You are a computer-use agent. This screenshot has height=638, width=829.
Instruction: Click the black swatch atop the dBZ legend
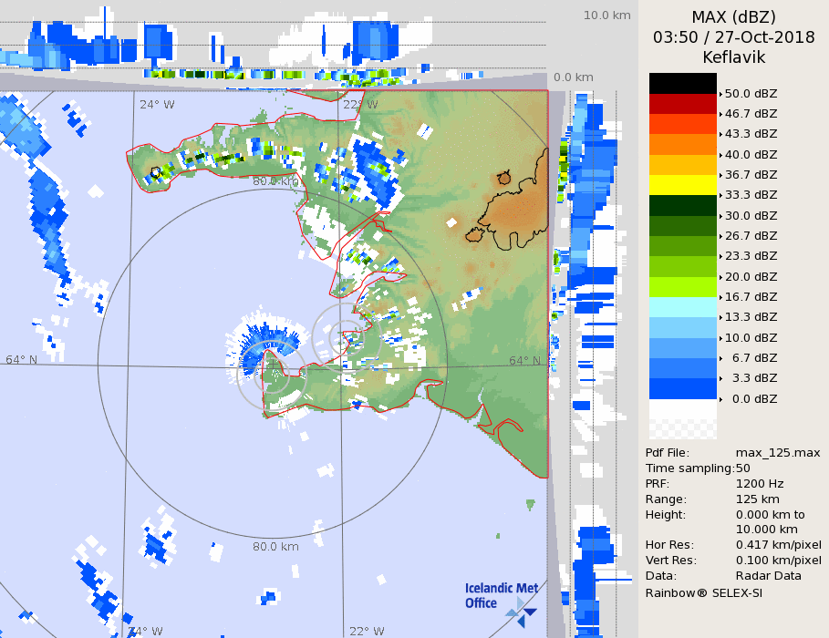[x=683, y=83]
